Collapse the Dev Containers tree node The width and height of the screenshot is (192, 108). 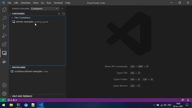click(x=12, y=18)
